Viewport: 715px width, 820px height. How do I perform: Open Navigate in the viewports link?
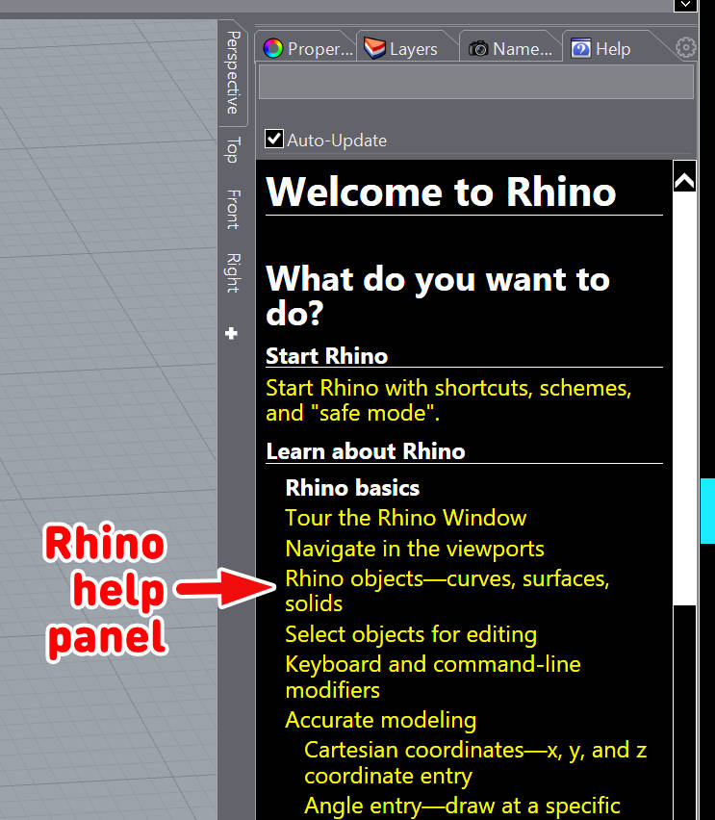point(414,549)
